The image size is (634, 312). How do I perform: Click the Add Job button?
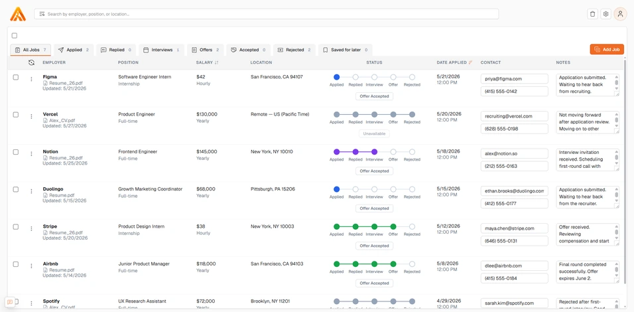(607, 49)
